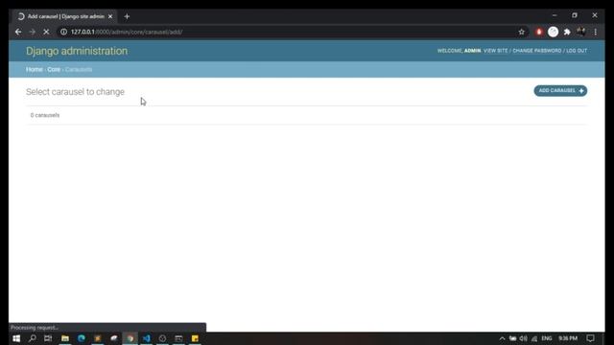Viewport: 614px width, 345px height.
Task: Open Chrome's three-dot menu
Action: [x=595, y=32]
